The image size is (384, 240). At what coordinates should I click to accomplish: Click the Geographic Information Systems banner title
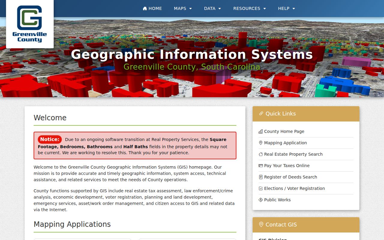point(192,54)
